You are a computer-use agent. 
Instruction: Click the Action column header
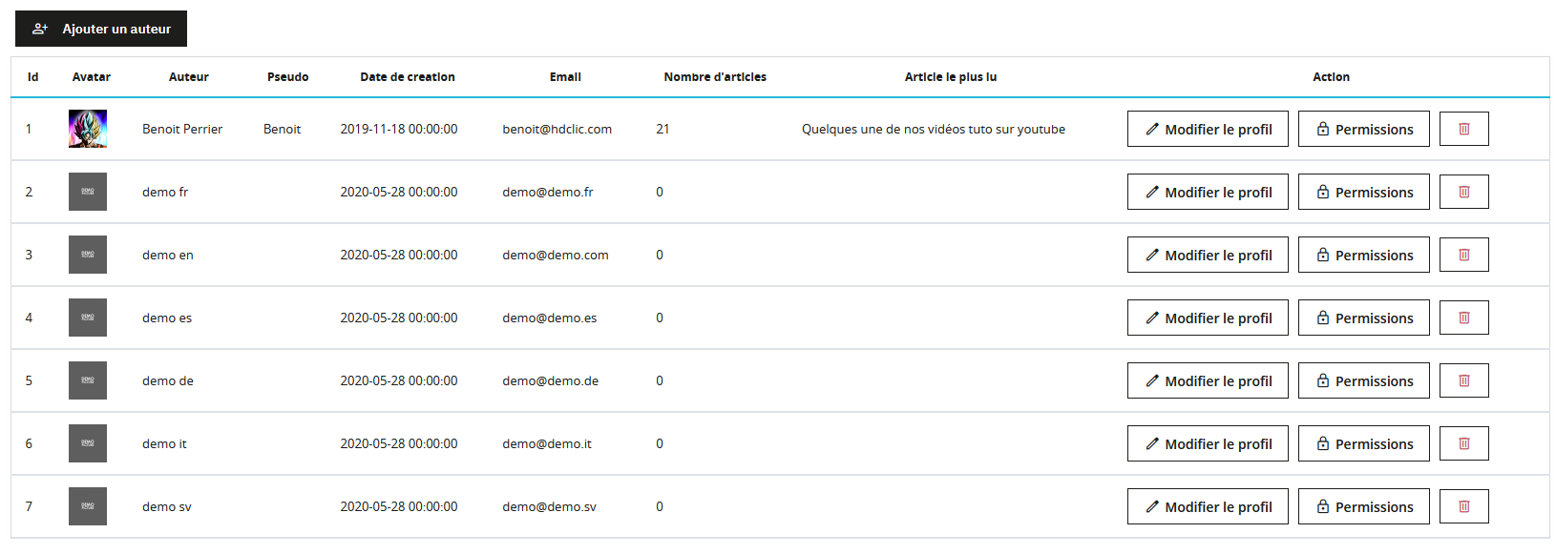tap(1331, 77)
